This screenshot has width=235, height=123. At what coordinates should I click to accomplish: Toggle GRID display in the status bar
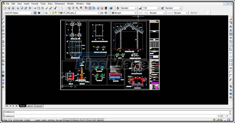tap(44, 120)
